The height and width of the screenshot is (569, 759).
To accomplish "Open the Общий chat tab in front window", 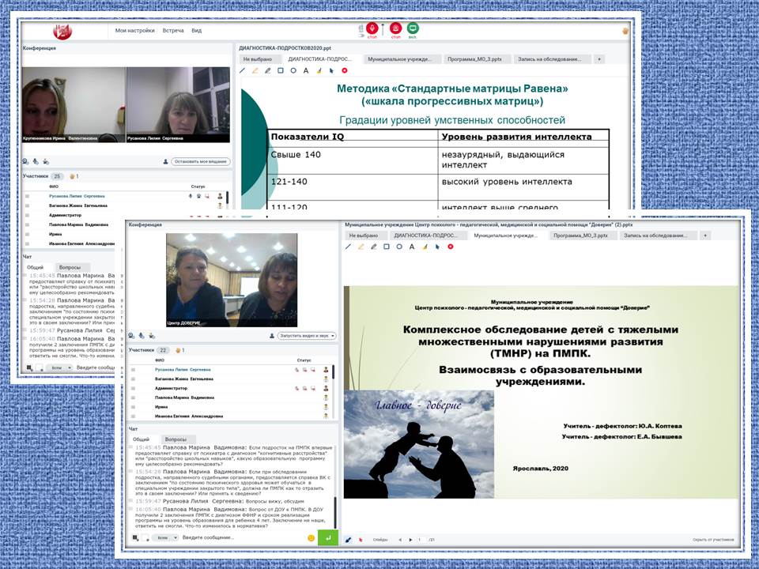I will [141, 439].
